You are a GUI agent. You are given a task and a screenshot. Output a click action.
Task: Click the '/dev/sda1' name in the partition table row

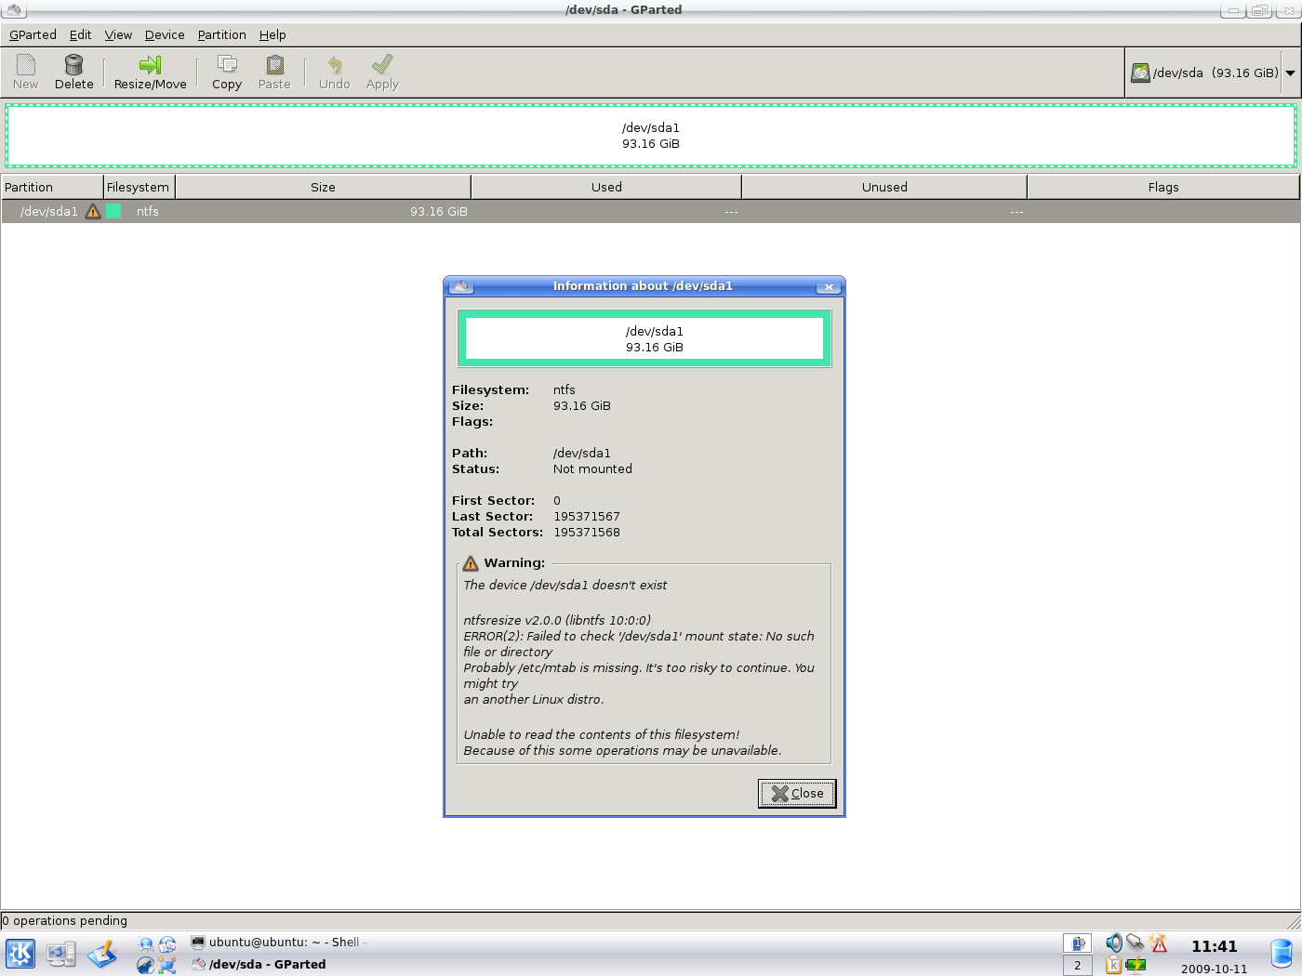49,211
